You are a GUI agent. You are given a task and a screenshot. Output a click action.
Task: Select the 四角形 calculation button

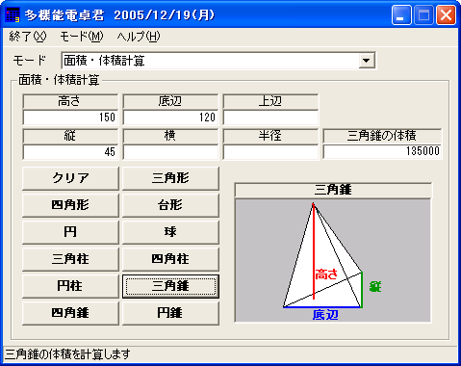(70, 205)
